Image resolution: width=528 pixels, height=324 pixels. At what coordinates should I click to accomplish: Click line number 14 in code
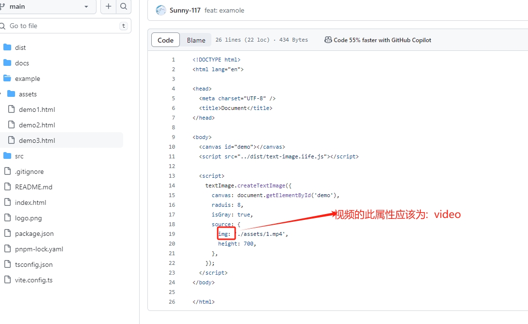click(172, 185)
